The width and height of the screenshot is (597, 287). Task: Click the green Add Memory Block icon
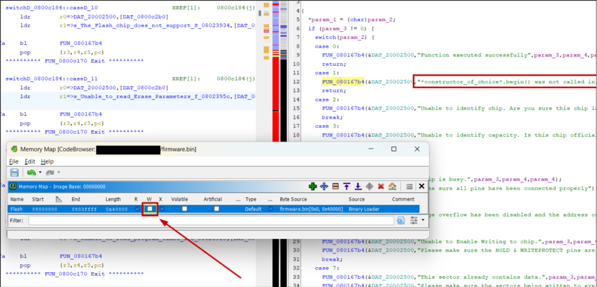(312, 186)
